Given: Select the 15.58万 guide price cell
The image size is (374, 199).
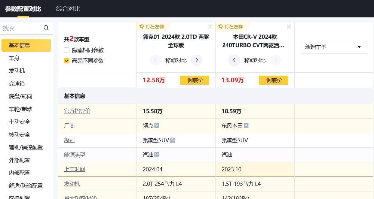Looking at the screenshot, I should 176,111.
